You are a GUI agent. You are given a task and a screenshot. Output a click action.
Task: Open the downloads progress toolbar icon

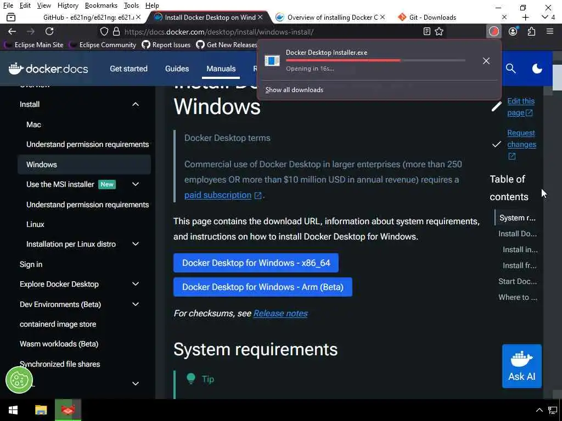(x=494, y=31)
